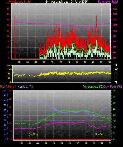The width and height of the screenshot is (123, 147).
Task: Click the Barometer (hpa) axis label
Action: (x=108, y=1)
